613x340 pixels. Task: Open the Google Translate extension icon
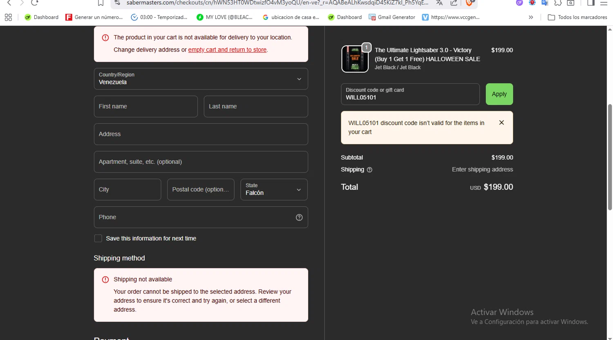pyautogui.click(x=545, y=3)
